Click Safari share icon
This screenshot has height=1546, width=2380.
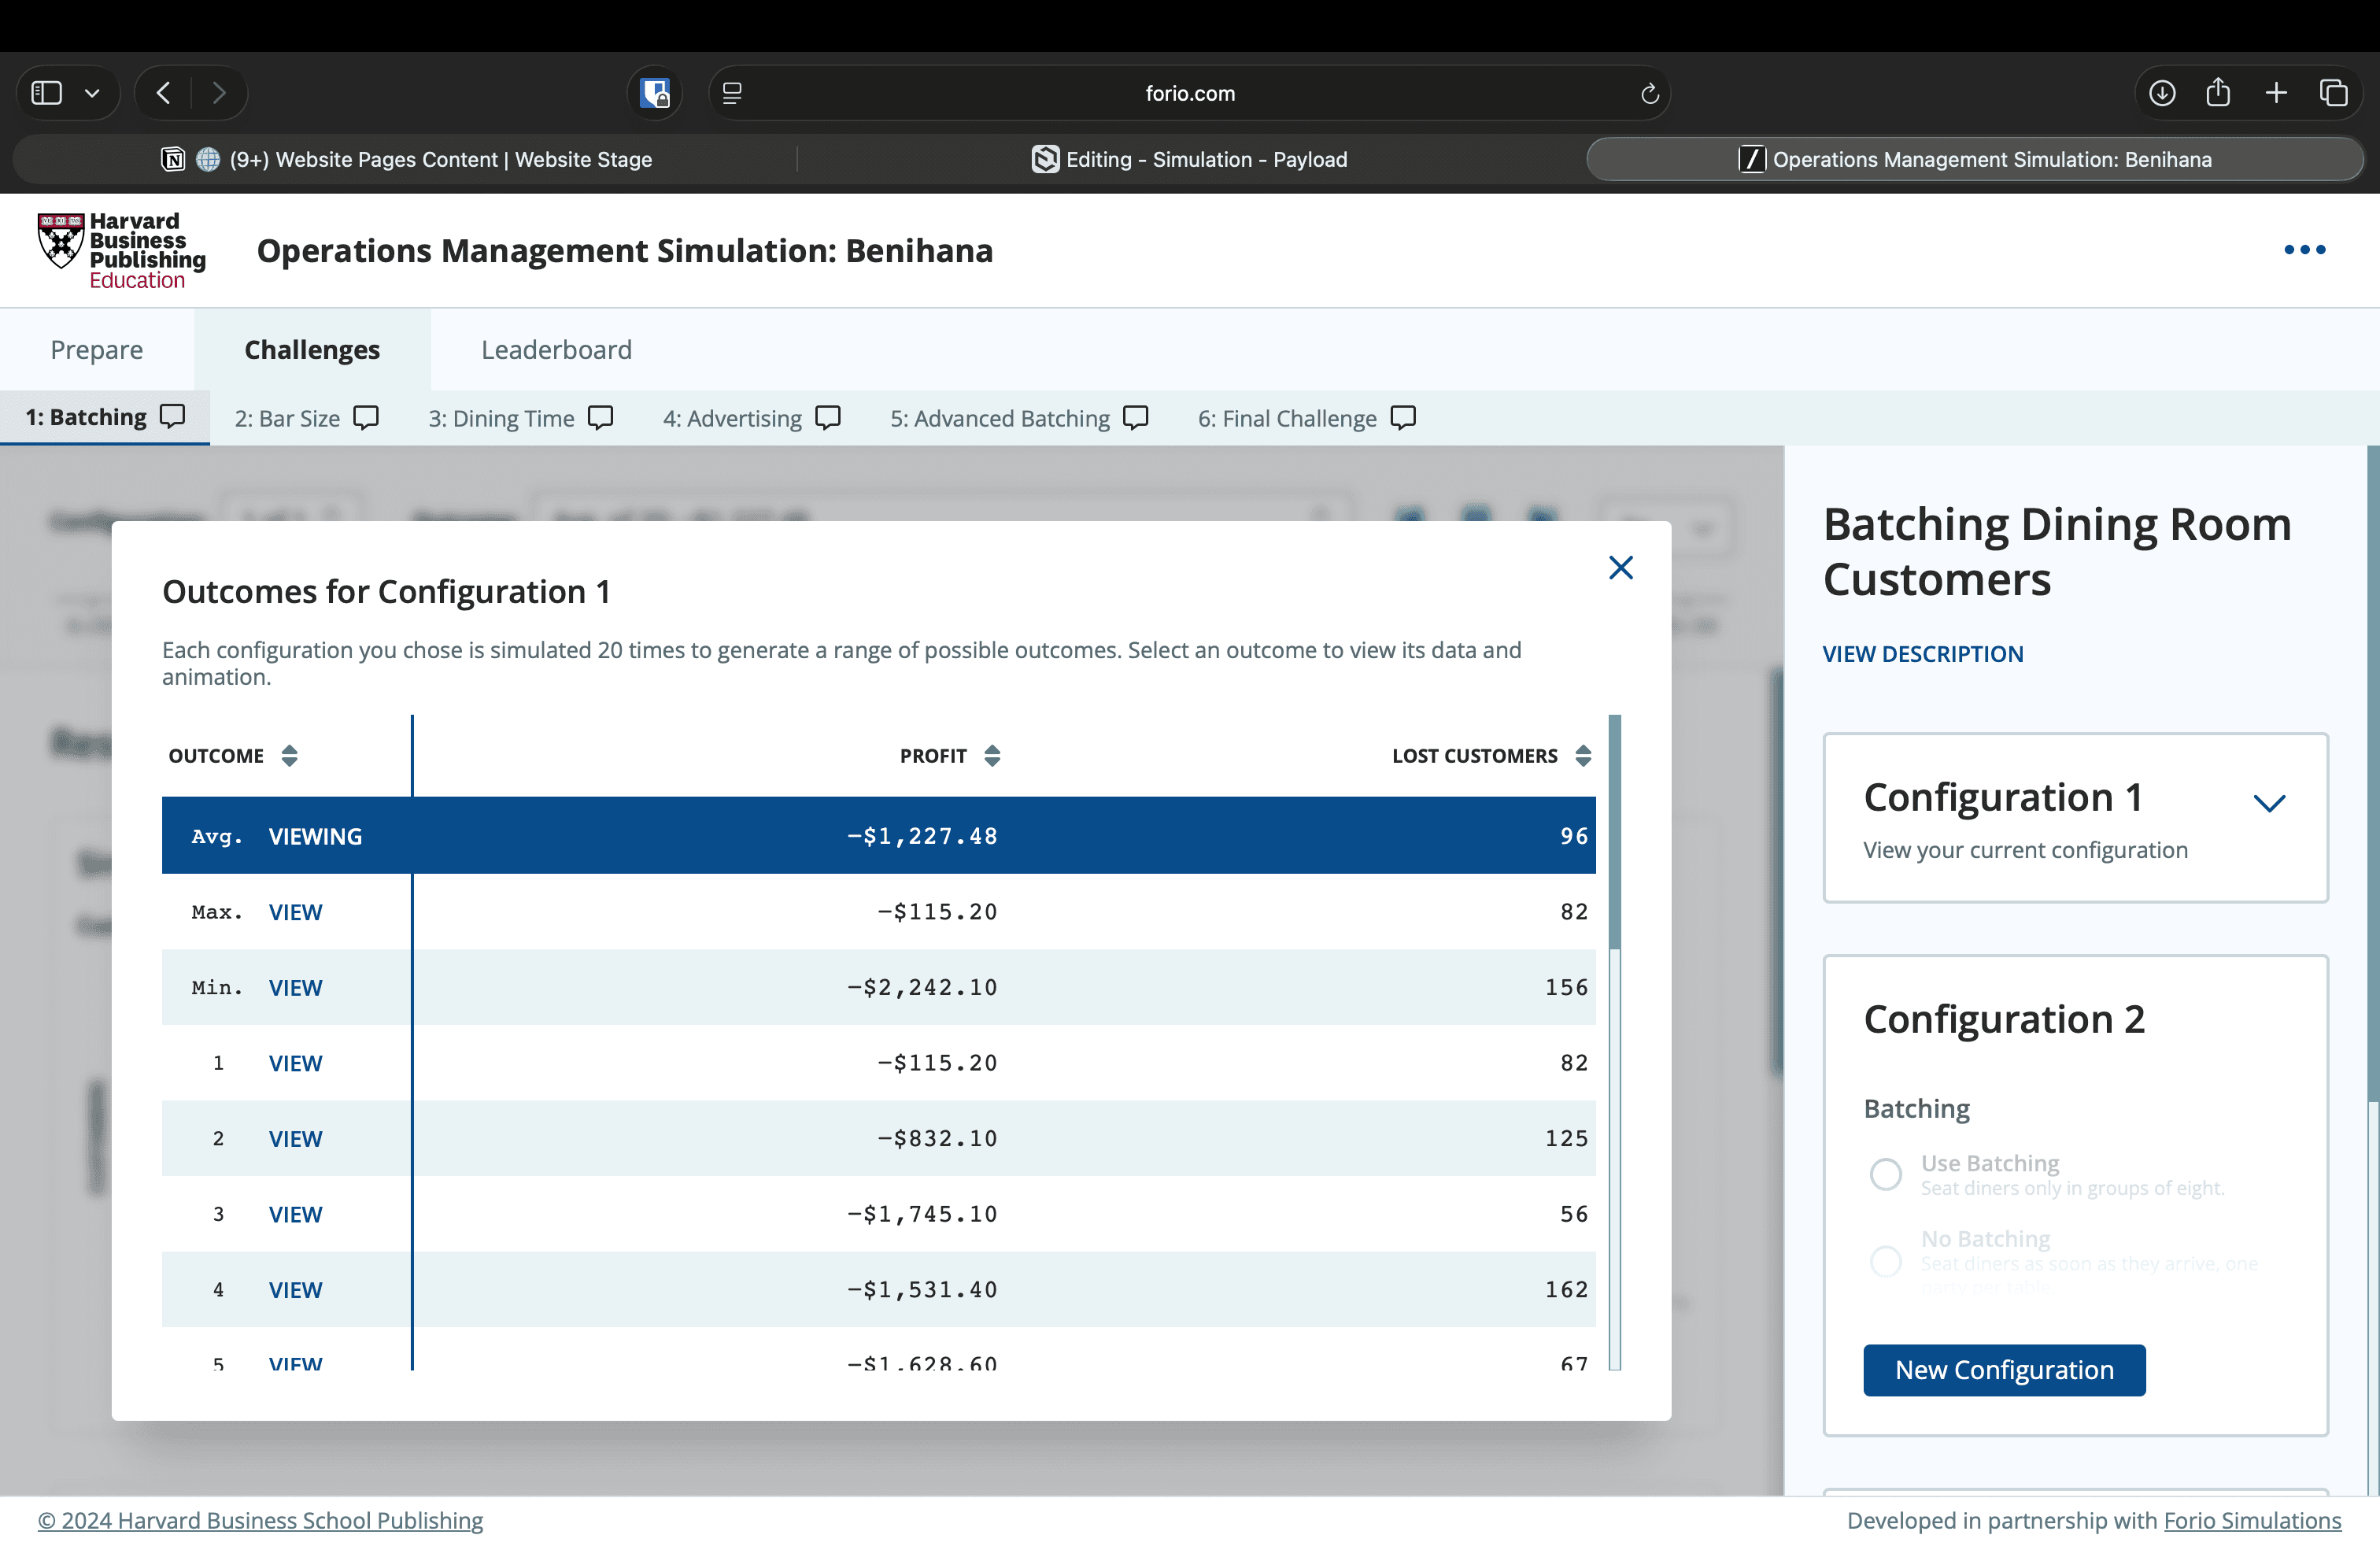coord(2218,93)
